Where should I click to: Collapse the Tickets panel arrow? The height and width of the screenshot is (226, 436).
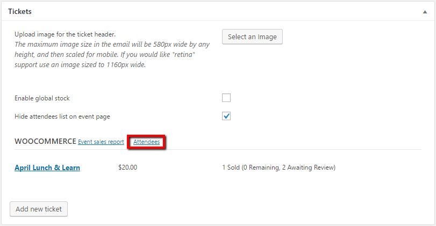click(x=426, y=12)
